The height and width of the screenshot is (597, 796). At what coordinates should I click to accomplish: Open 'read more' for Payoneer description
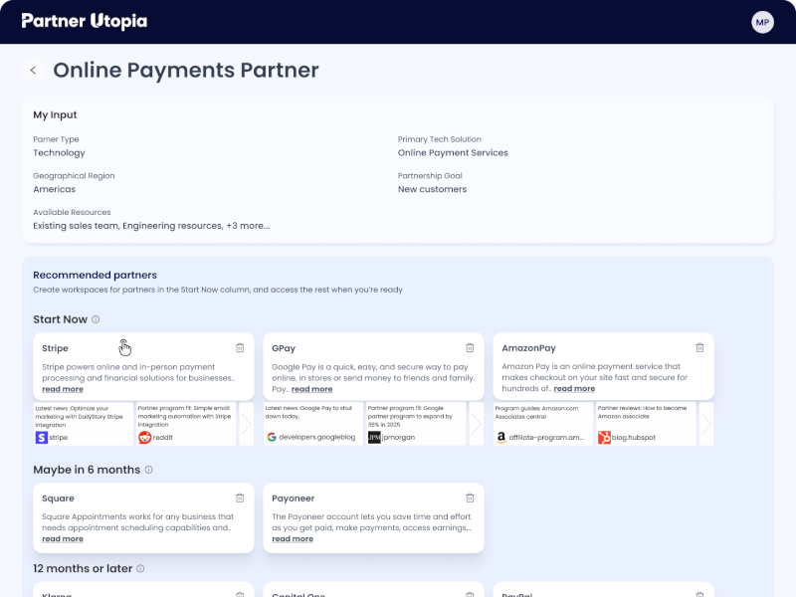[x=293, y=539]
